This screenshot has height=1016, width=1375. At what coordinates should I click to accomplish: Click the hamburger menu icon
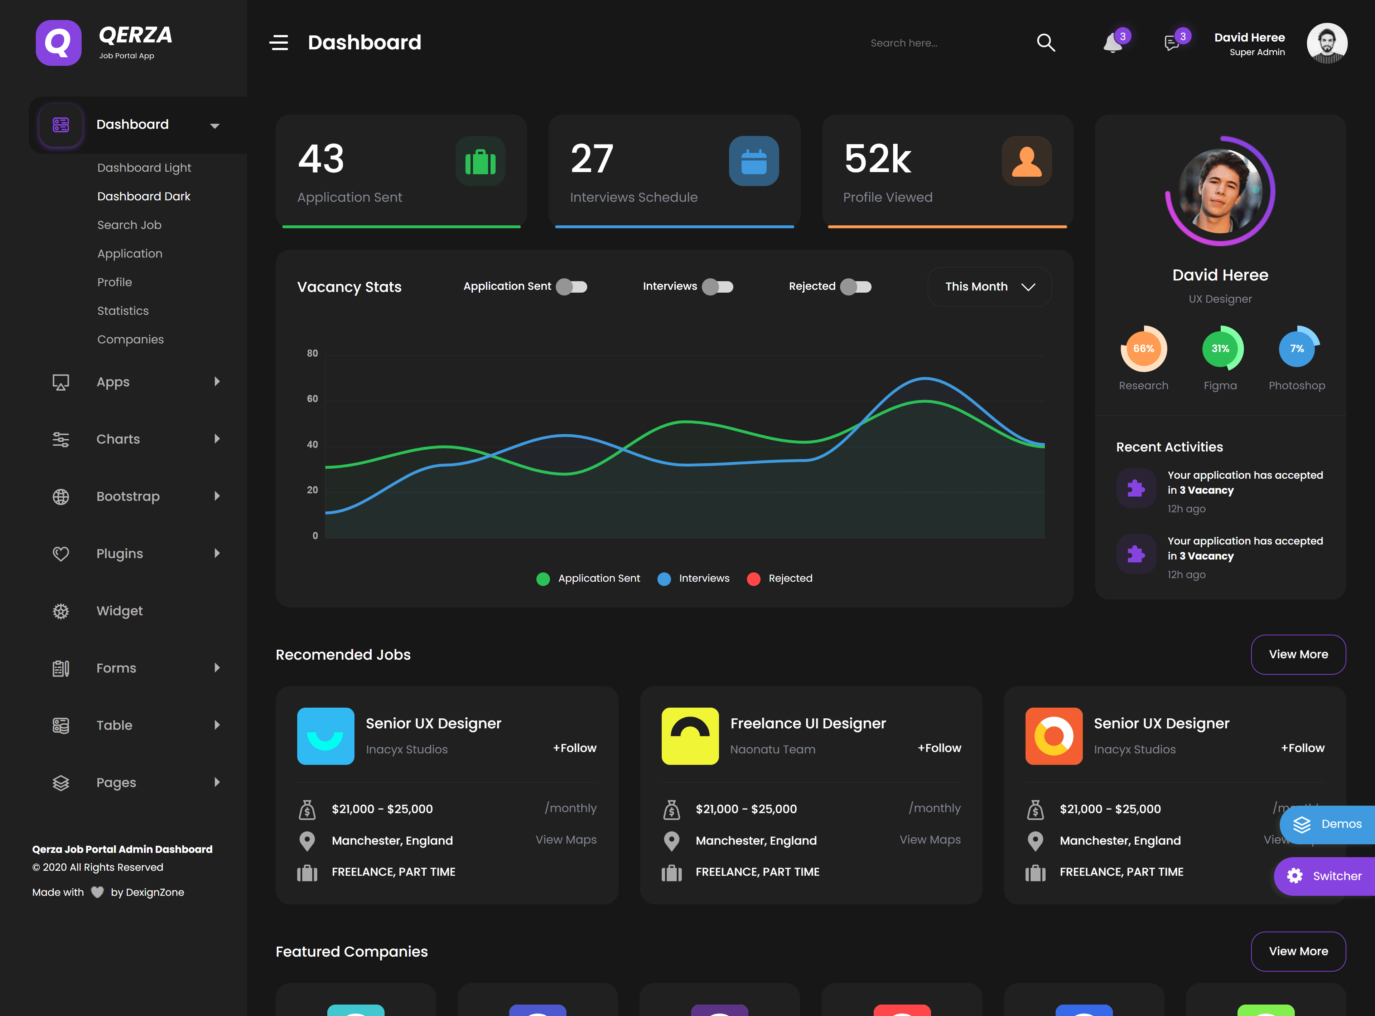click(x=279, y=43)
